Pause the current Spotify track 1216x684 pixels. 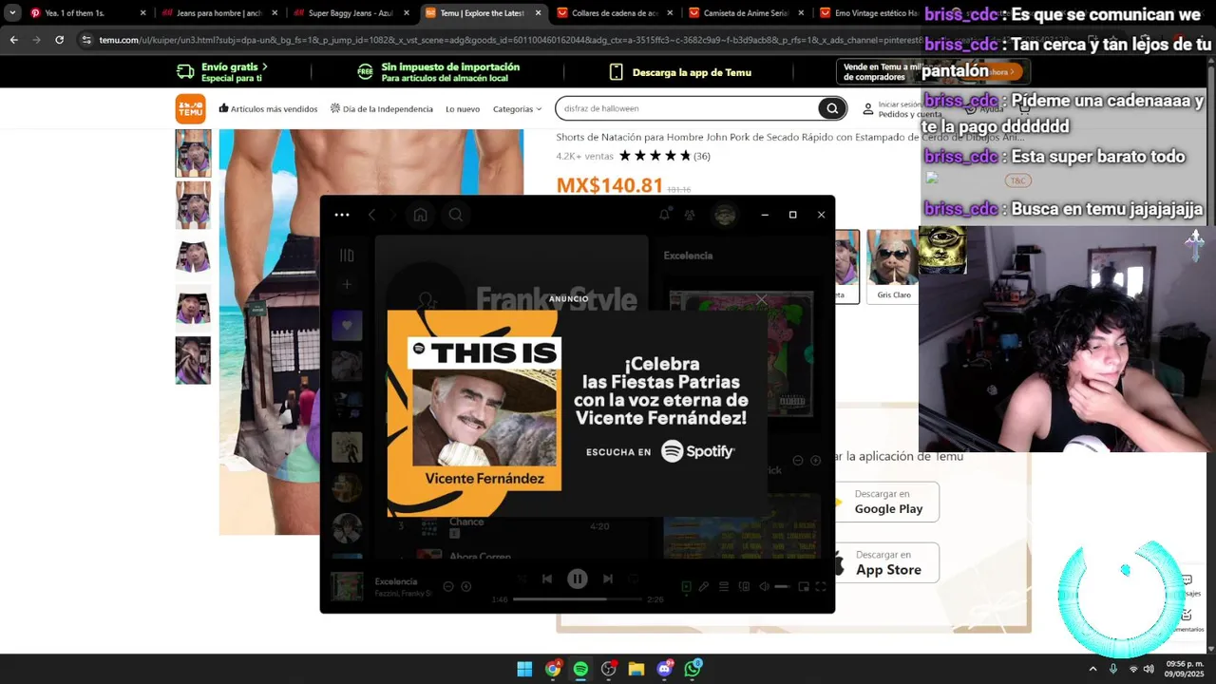(x=577, y=579)
